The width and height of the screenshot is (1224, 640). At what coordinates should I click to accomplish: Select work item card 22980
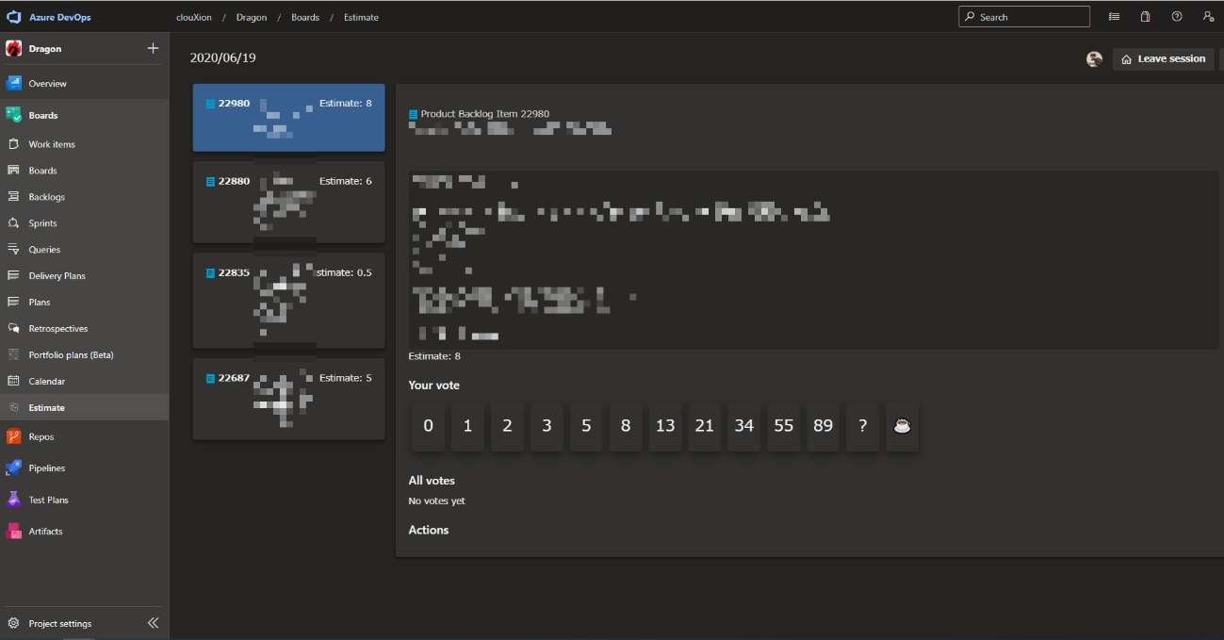(289, 118)
